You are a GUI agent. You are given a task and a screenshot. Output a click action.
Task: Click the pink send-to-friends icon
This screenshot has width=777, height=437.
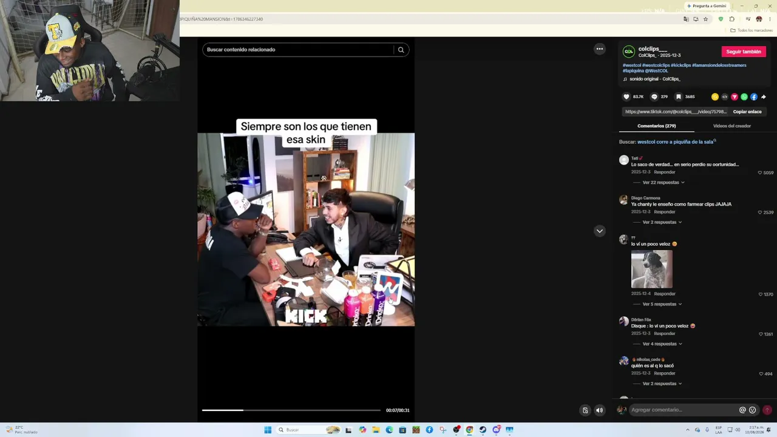click(735, 97)
